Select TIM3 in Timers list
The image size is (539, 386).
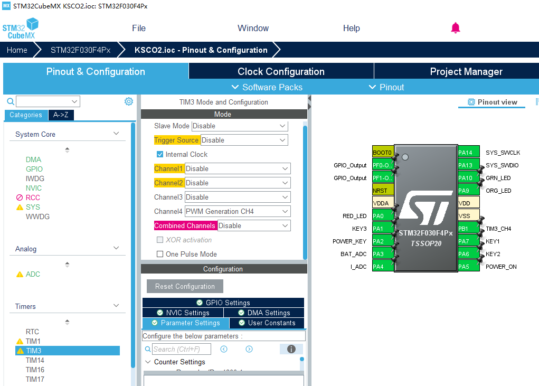[x=68, y=351]
